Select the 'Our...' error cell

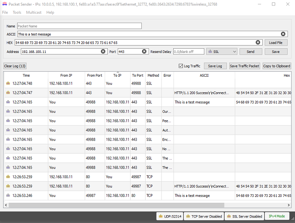point(167,111)
